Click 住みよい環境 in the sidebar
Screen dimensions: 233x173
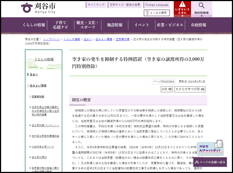(37, 85)
